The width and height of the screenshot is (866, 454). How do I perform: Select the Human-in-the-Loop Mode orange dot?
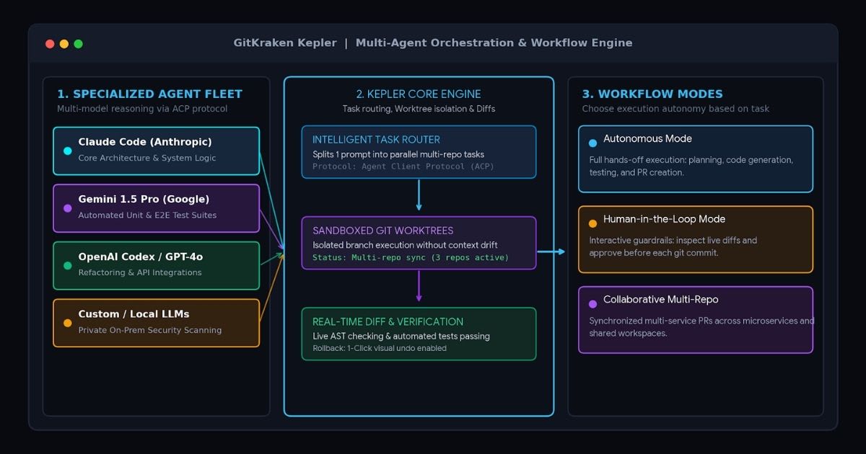[593, 223]
